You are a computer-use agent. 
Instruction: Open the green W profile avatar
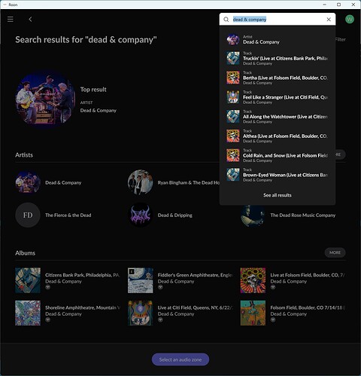click(x=350, y=19)
